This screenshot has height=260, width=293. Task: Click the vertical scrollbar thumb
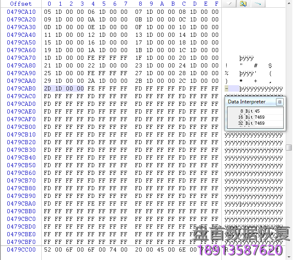click(x=289, y=148)
